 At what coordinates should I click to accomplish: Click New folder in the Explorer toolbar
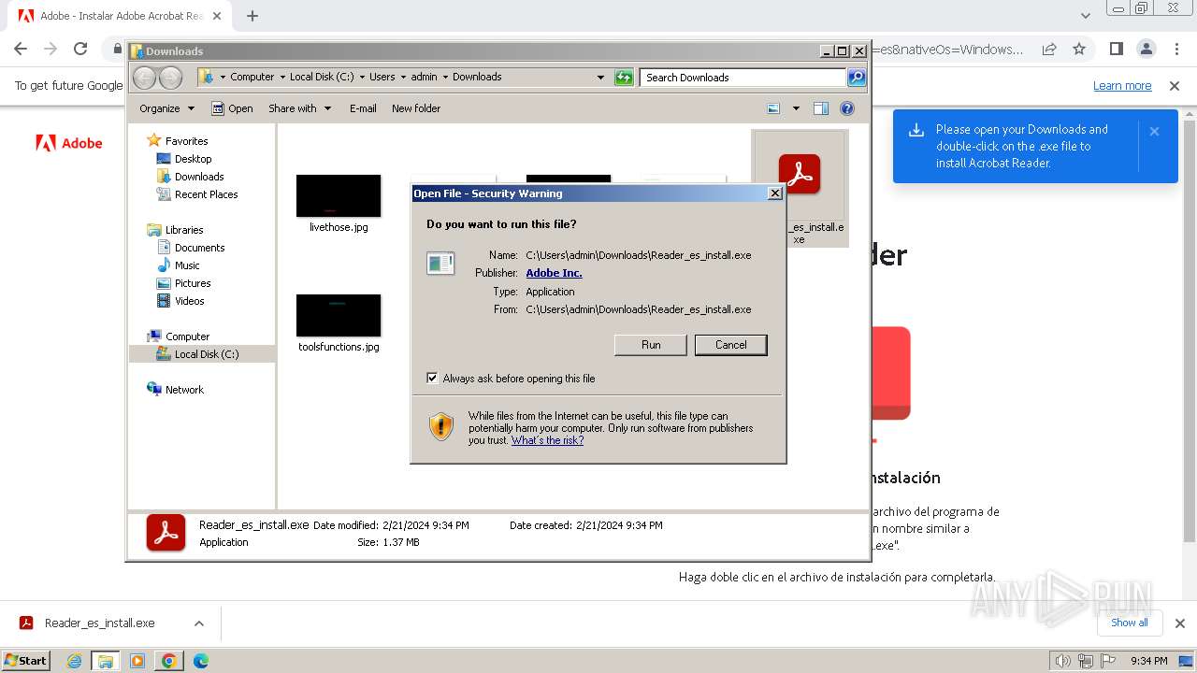(x=416, y=108)
